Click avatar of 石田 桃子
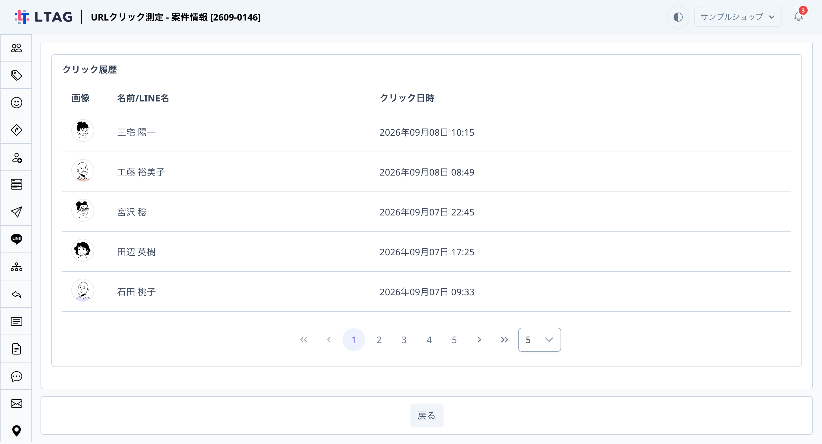 (x=83, y=290)
